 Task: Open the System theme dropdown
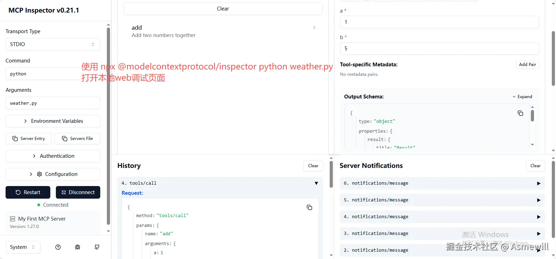click(x=23, y=247)
